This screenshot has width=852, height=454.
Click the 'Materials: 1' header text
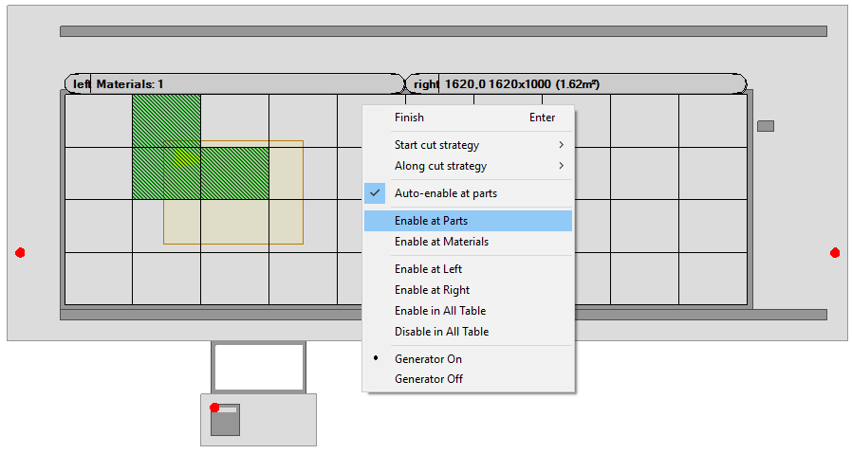130,84
